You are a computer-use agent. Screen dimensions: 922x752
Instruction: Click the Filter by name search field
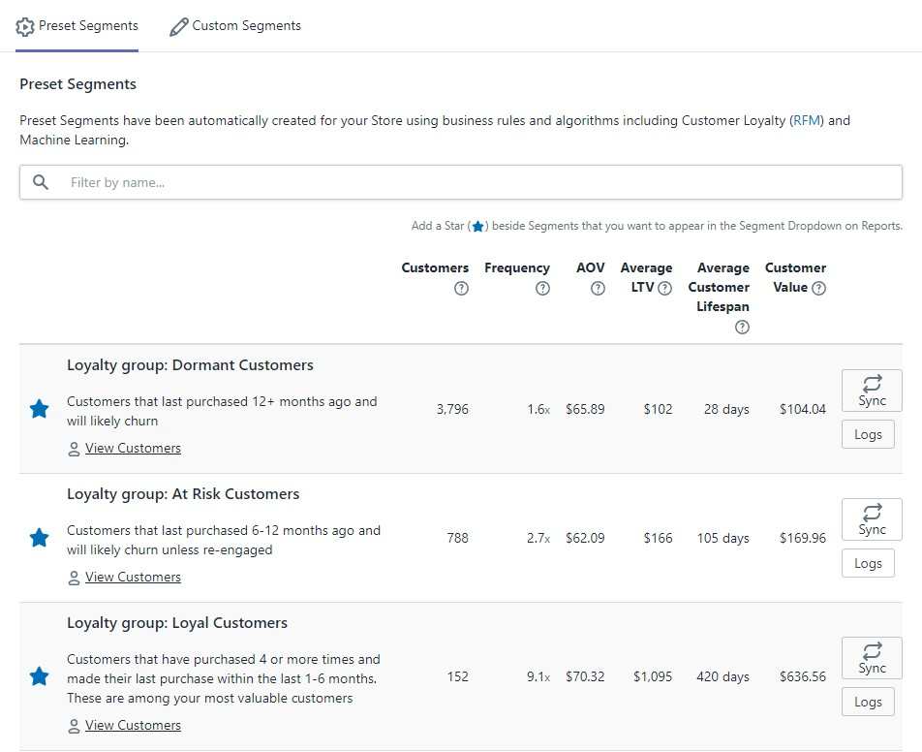(x=460, y=182)
